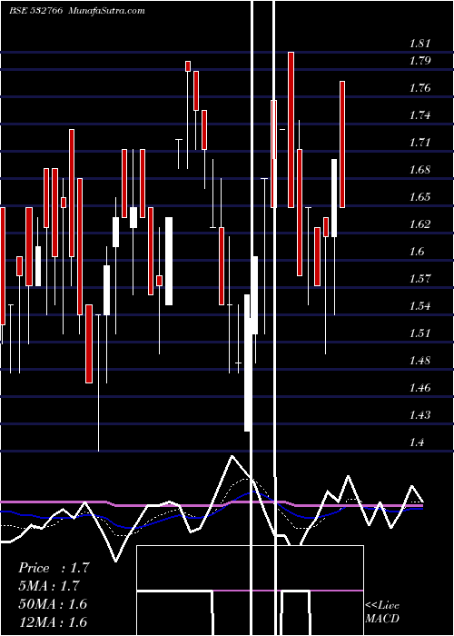Select the 1.62 price axis label

pyautogui.click(x=419, y=224)
